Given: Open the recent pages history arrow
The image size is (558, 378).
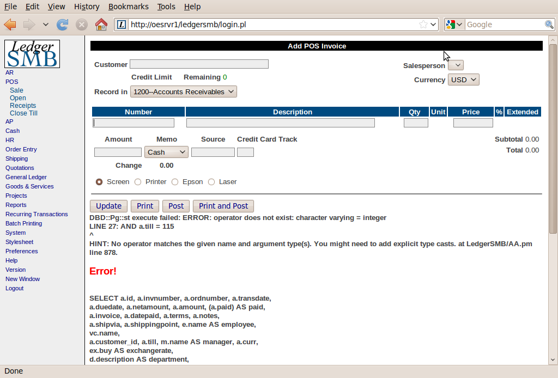Looking at the screenshot, I should coord(46,25).
